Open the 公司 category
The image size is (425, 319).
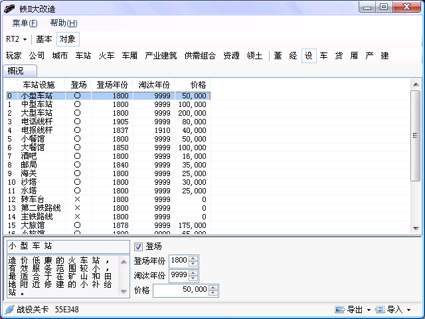coord(37,56)
